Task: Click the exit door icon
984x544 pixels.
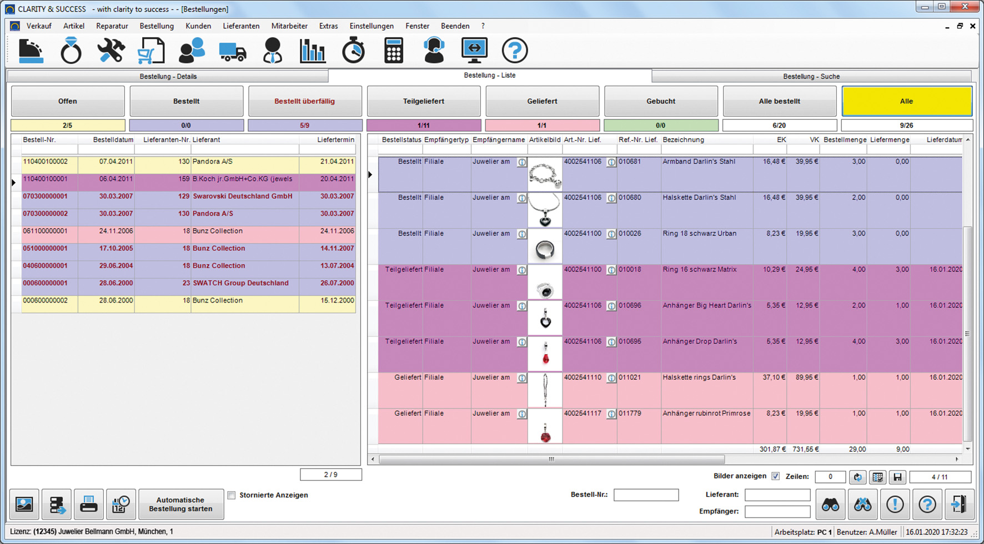Action: click(959, 504)
